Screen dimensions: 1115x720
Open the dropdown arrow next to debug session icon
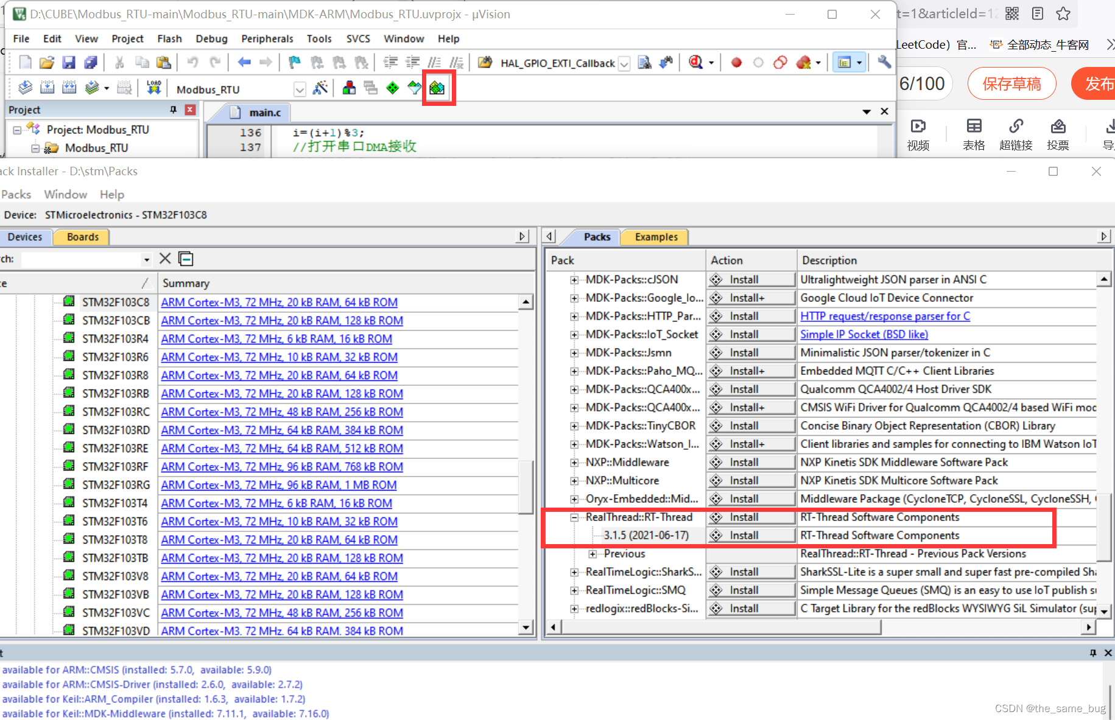coord(711,63)
